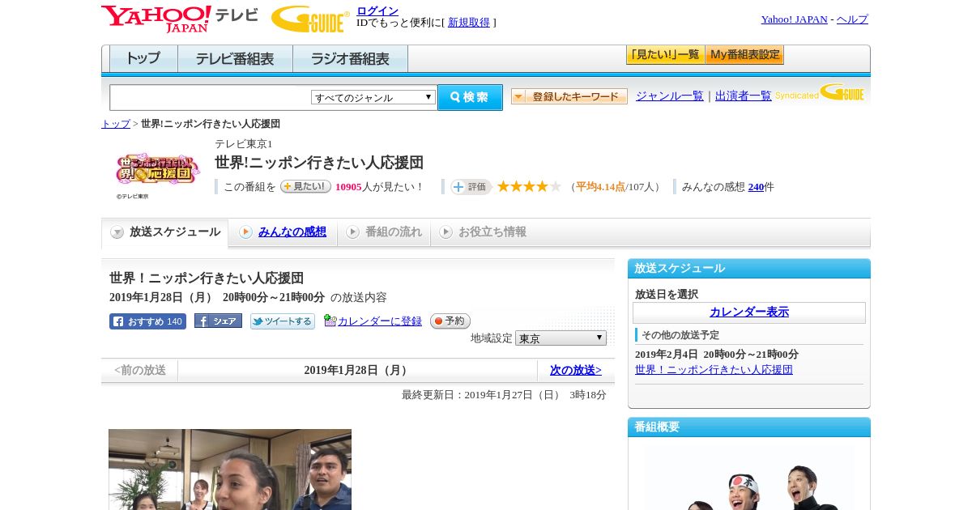Click the 放送スケジュール tab arrow icon
This screenshot has width=972, height=510.
point(117,232)
